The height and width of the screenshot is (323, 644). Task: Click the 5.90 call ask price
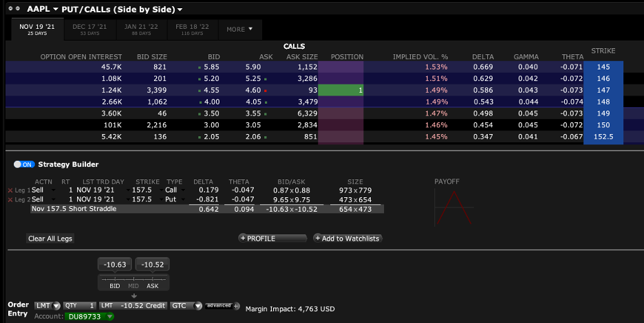253,67
